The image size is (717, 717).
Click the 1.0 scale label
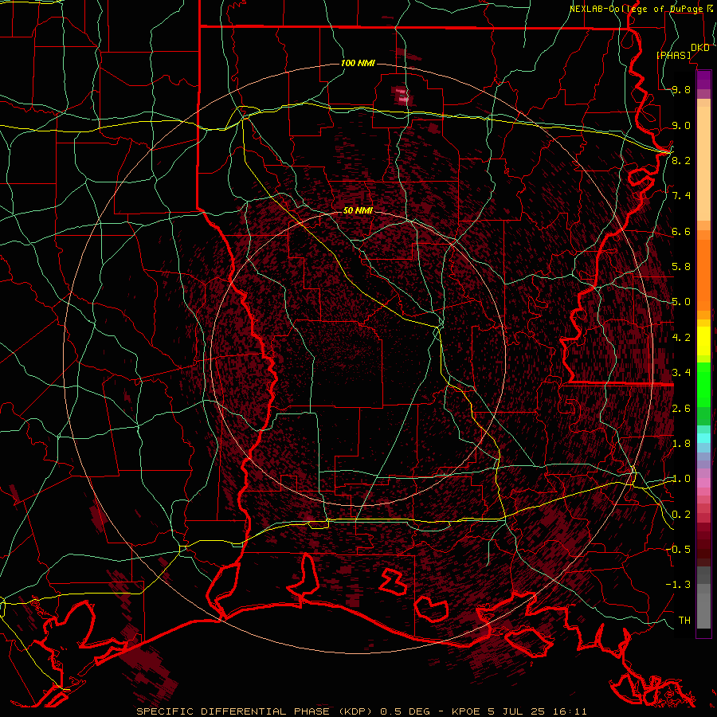681,479
